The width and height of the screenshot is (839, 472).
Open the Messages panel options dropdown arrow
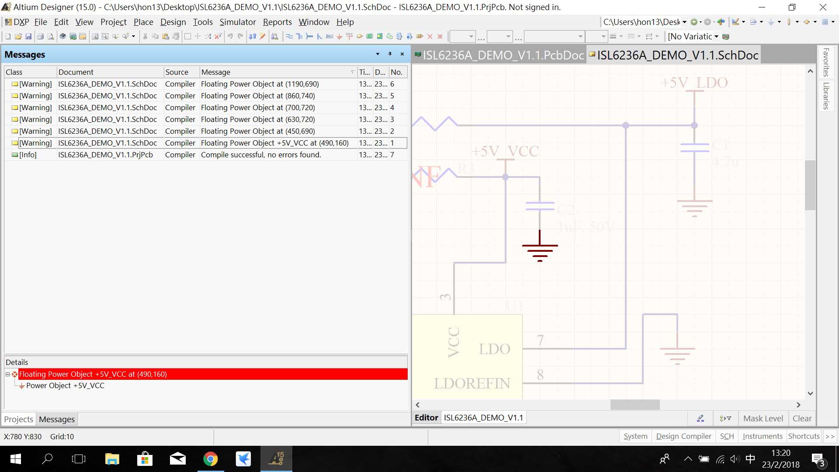(378, 54)
